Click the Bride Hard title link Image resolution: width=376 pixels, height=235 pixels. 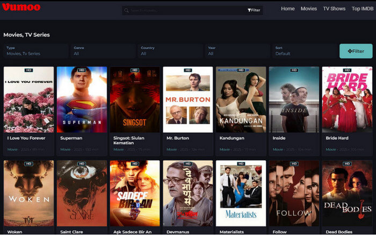(337, 138)
